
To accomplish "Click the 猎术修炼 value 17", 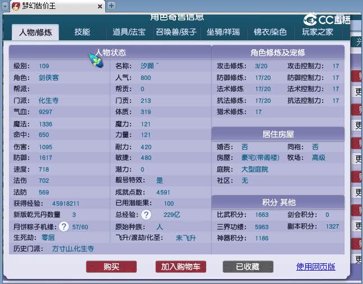I will pos(258,112).
